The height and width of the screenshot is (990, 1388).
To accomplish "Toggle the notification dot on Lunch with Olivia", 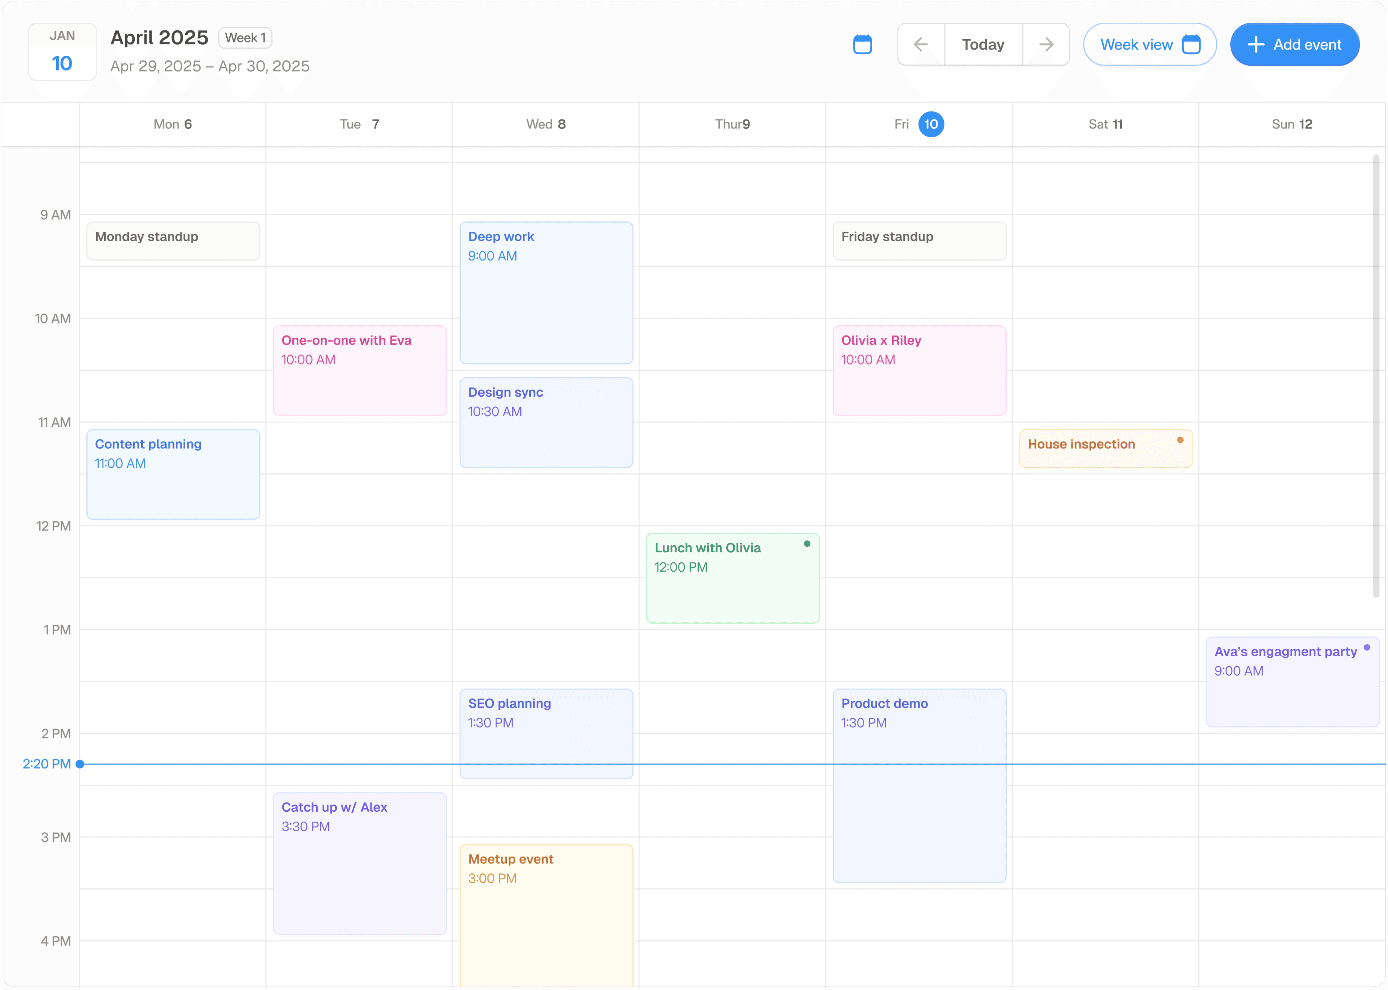I will [x=807, y=543].
